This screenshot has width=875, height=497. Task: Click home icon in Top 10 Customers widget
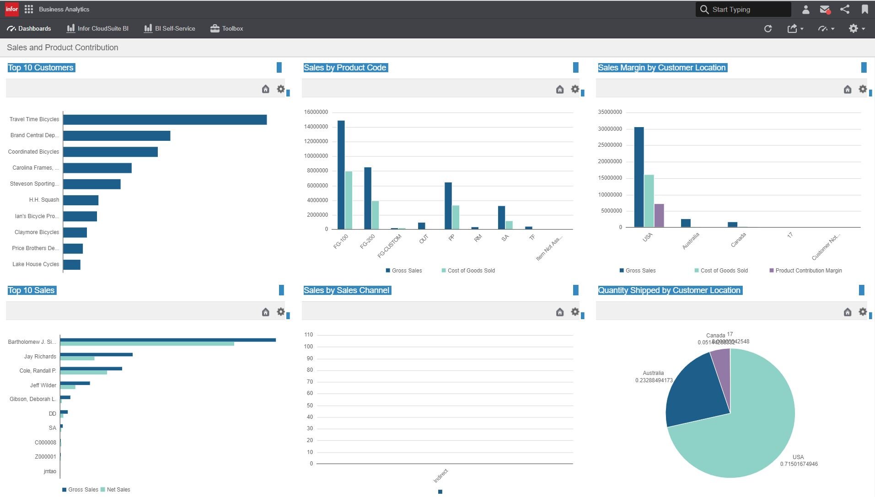coord(265,89)
